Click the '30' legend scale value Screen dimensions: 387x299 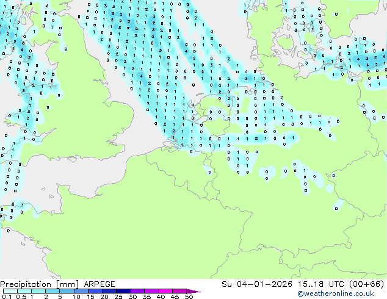132,297
